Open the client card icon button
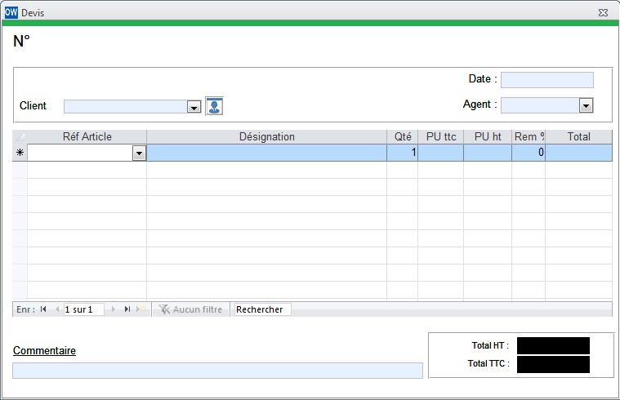Viewport: 620px width, 400px height. pos(214,106)
